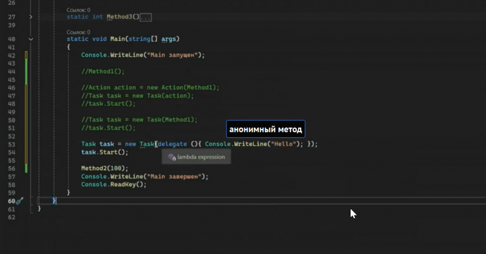This screenshot has width=486, height=254.
Task: Select line number 53 in the gutter
Action: (x=11, y=145)
